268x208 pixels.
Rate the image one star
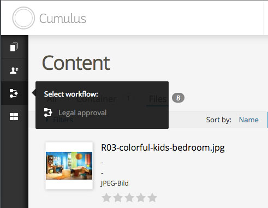(x=106, y=198)
